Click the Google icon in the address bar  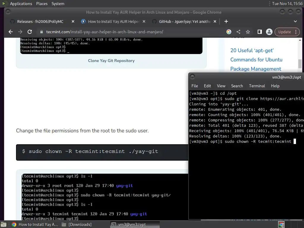click(229, 32)
